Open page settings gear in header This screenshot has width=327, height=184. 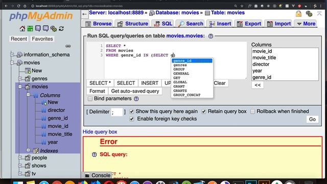309,14
